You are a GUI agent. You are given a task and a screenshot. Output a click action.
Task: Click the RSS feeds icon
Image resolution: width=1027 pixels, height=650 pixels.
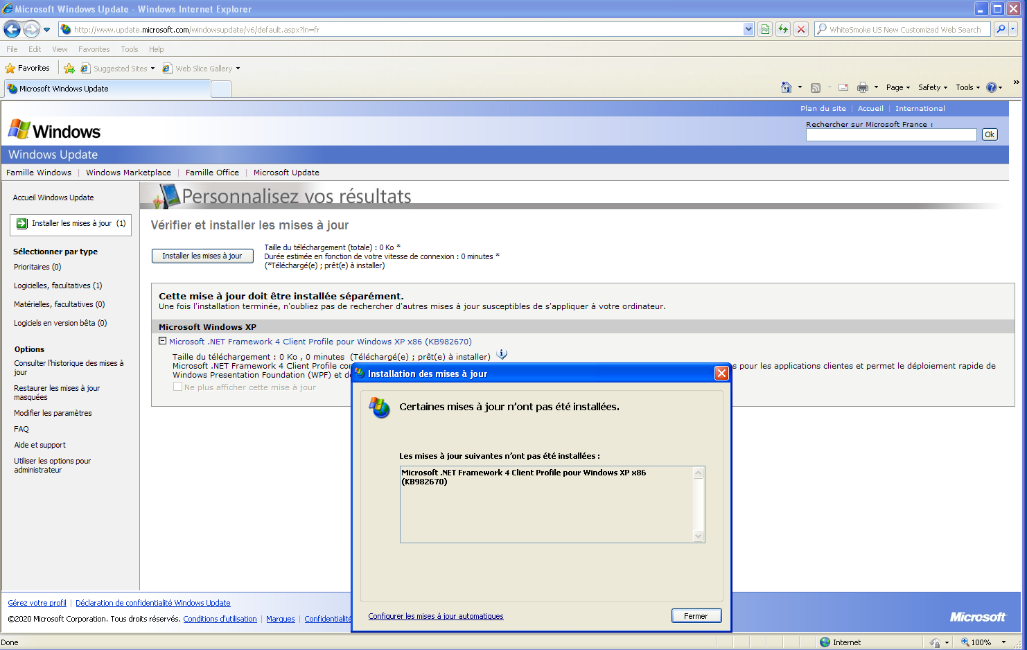[x=816, y=87]
